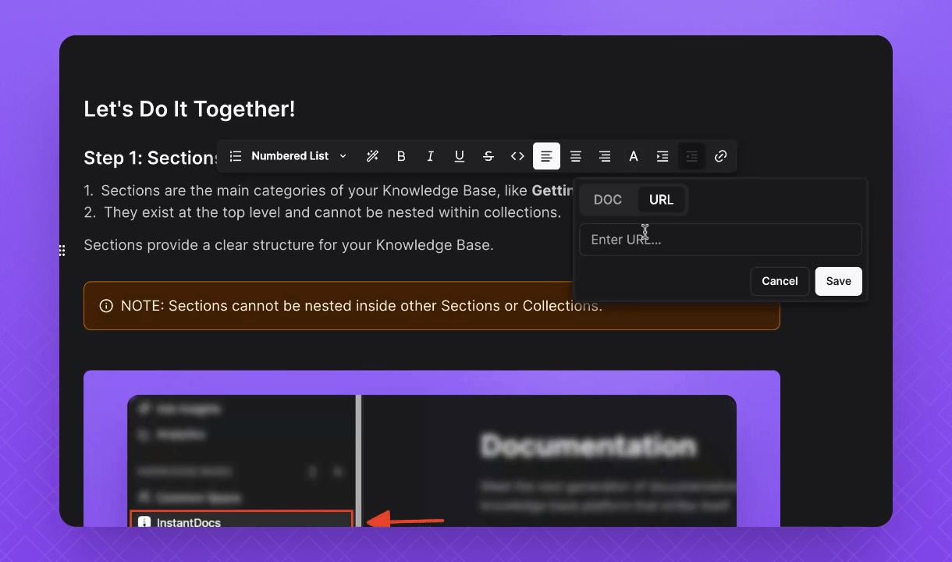Screen dimensions: 952x562
Task: Click the 'Sections provide a clear structure' paragraph
Action: point(289,245)
